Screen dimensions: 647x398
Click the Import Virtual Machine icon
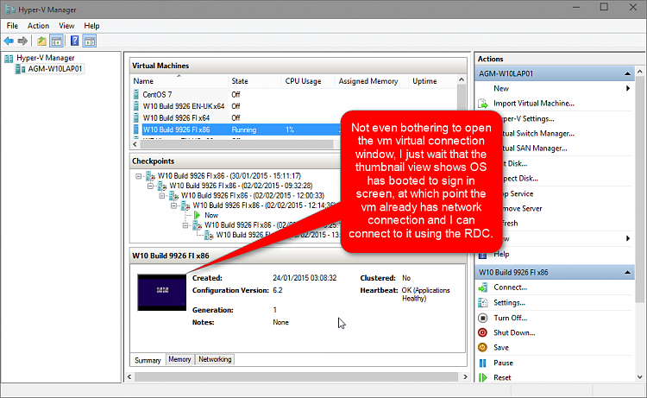tap(483, 104)
